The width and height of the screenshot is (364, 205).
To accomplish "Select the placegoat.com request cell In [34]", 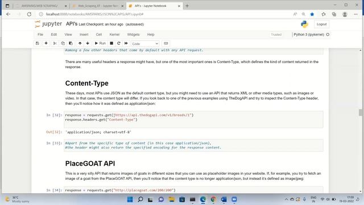I will tap(193, 190).
